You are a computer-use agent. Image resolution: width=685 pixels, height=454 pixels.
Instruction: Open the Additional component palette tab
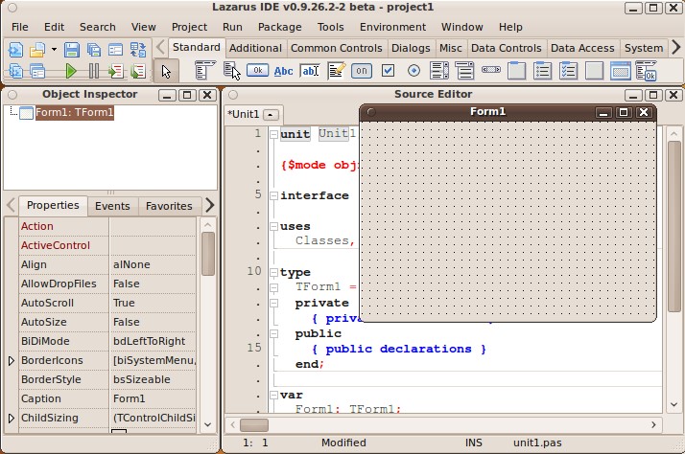click(256, 48)
